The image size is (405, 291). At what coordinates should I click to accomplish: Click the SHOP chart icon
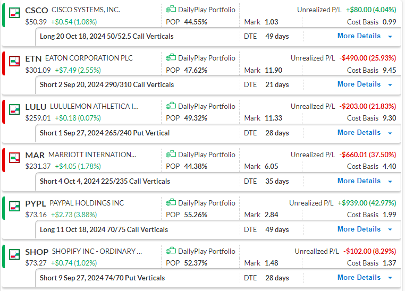pyautogui.click(x=14, y=254)
